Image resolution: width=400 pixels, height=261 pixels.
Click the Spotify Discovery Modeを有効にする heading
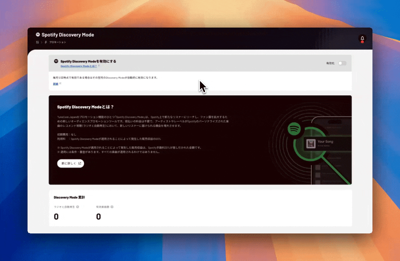(x=88, y=61)
